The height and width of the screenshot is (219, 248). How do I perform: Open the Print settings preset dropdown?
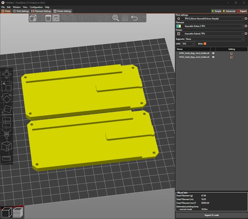coord(211,19)
